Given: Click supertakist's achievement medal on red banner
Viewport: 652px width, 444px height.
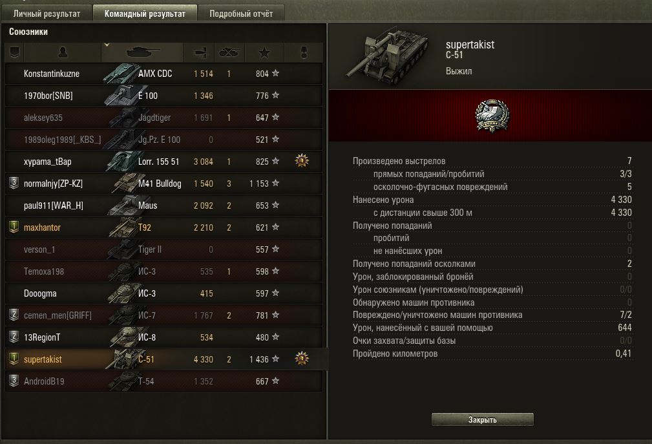Looking at the screenshot, I should click(492, 116).
